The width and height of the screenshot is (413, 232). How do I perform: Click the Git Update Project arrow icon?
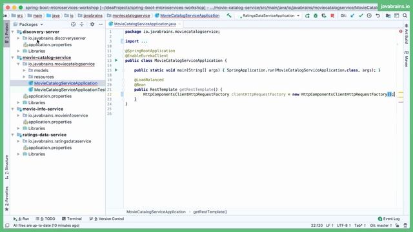[352, 15]
